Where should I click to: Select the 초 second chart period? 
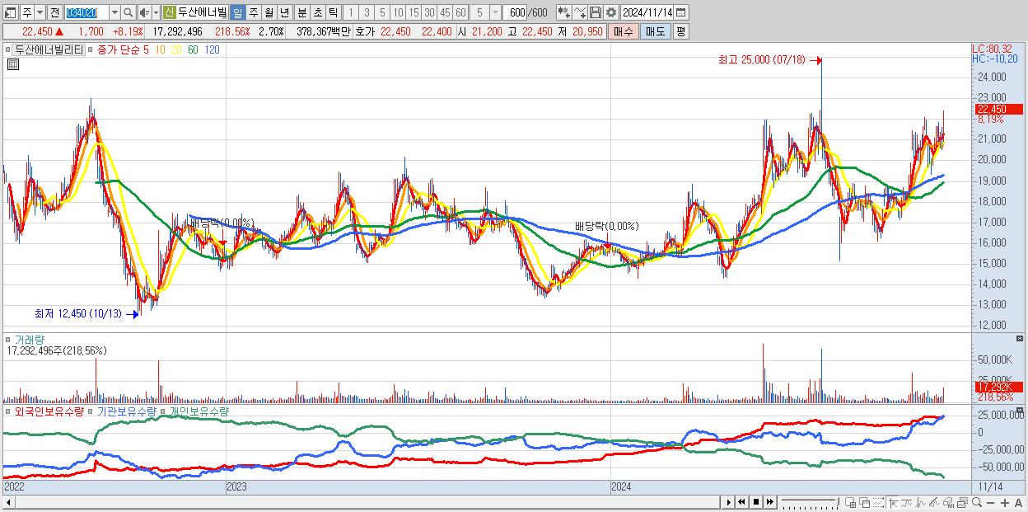[317, 13]
